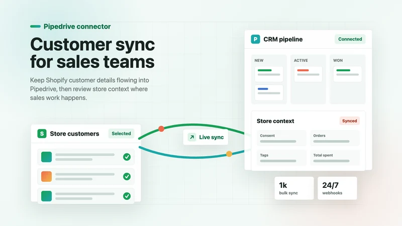
Task: Select the NEW pipeline column header
Action: click(259, 60)
